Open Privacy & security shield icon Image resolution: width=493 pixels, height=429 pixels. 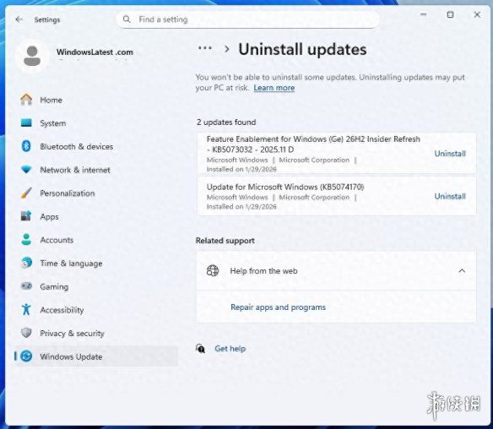(x=26, y=333)
